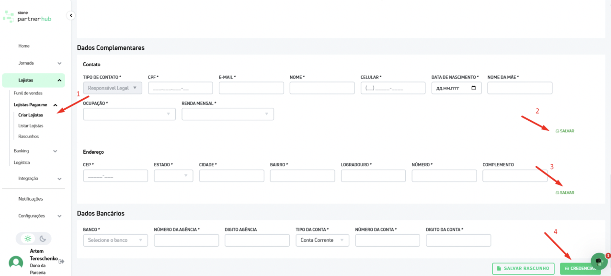Open Listar Lojistas in sidebar
The height and width of the screenshot is (276, 611).
click(x=31, y=126)
